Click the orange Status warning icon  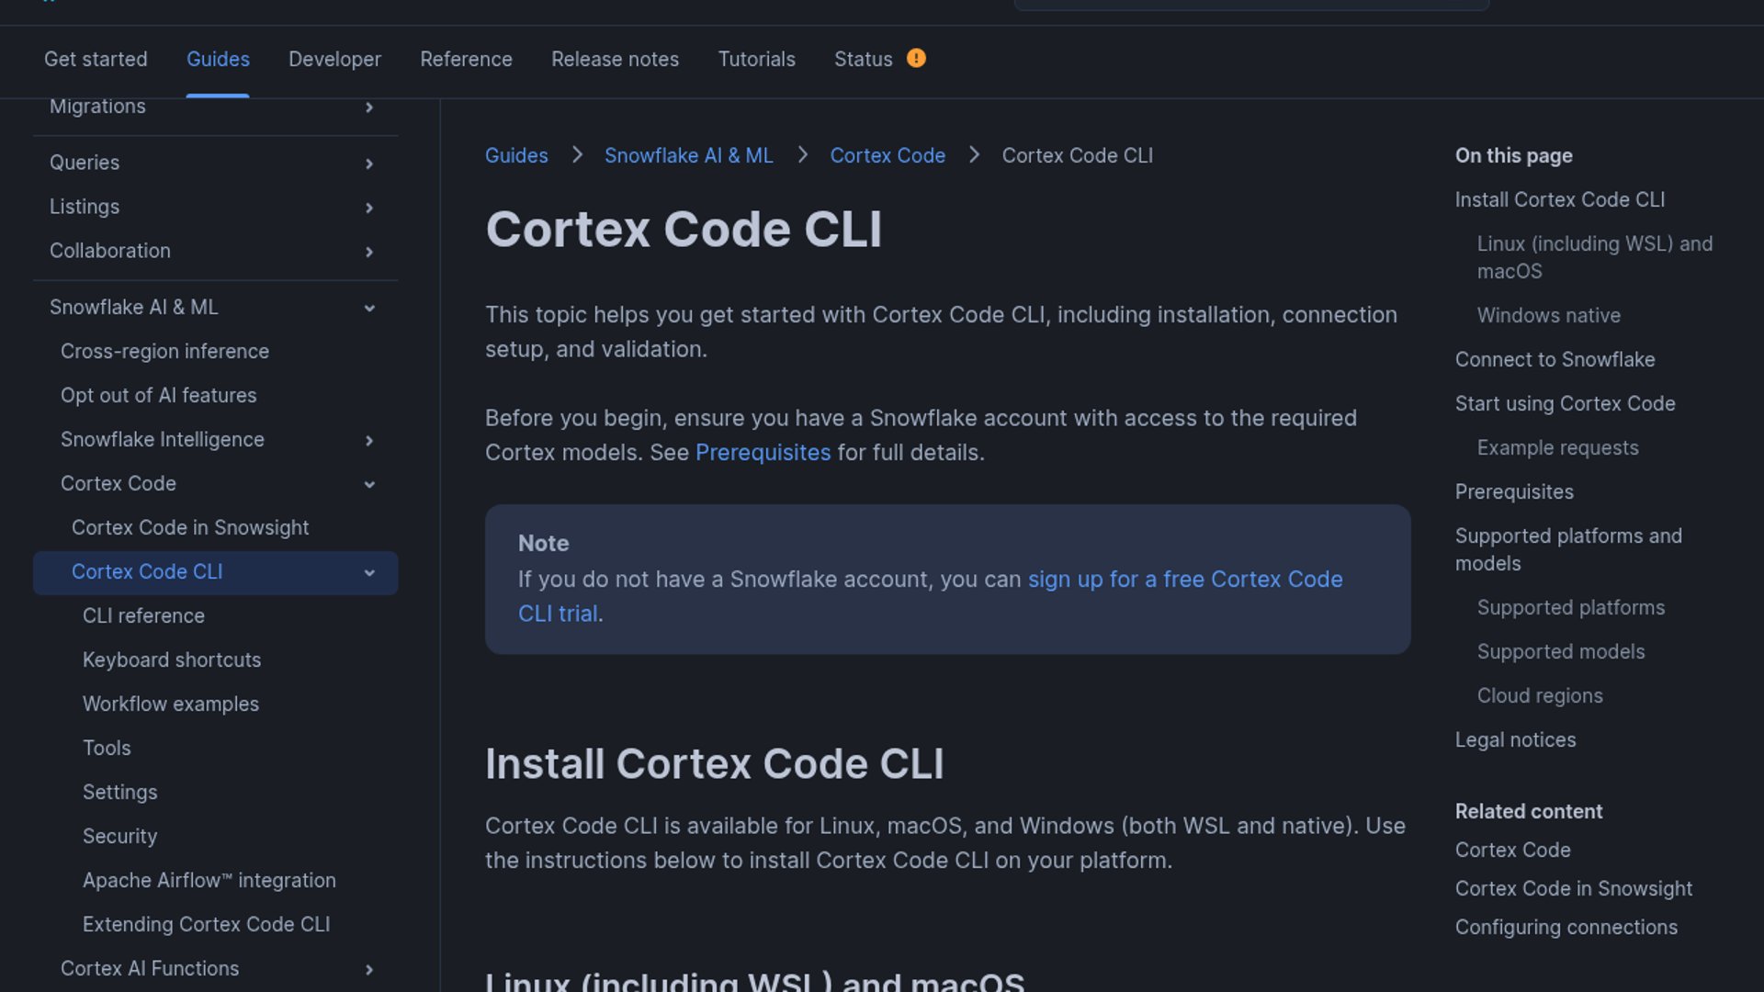tap(916, 58)
